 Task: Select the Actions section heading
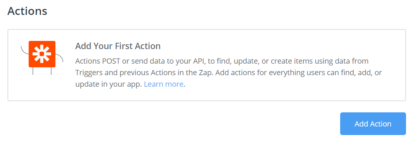pos(27,11)
